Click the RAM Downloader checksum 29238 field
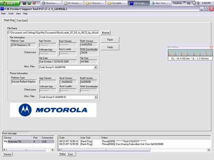The width and height of the screenshot is (214, 160). pyautogui.click(x=89, y=53)
